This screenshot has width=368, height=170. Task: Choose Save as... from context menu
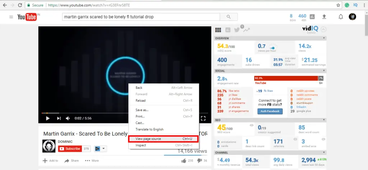[x=164, y=110]
